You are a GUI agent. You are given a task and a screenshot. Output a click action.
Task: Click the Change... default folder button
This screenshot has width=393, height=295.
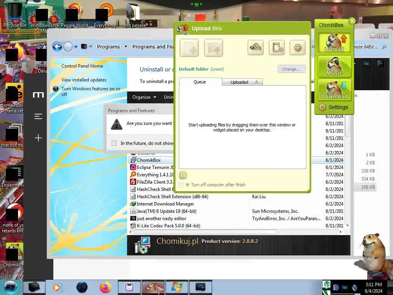292,69
